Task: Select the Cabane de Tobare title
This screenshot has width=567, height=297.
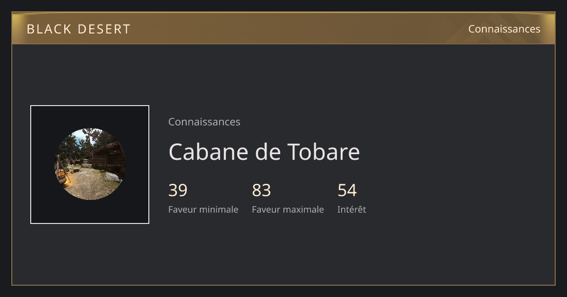Action: pyautogui.click(x=264, y=152)
